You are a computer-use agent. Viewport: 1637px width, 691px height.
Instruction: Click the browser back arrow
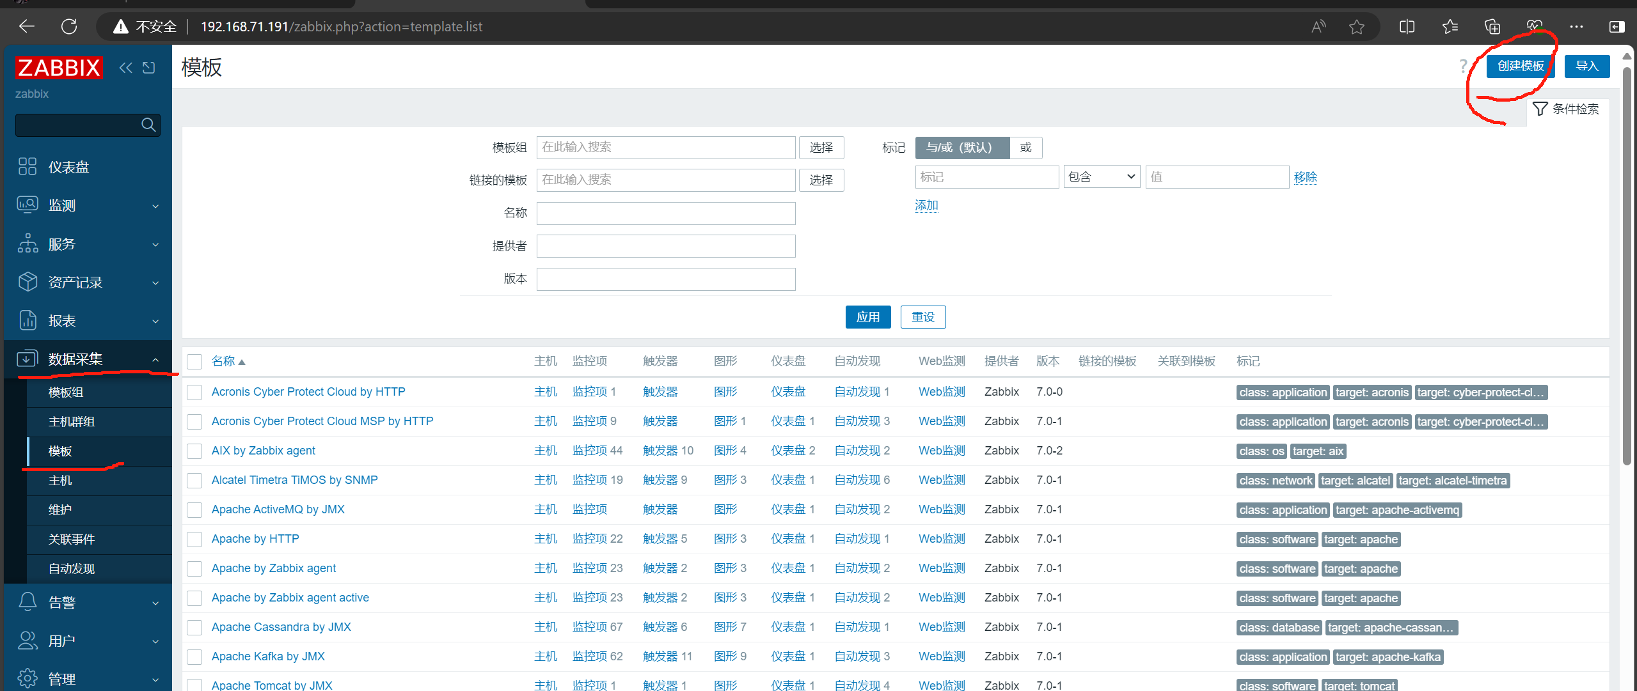(27, 26)
